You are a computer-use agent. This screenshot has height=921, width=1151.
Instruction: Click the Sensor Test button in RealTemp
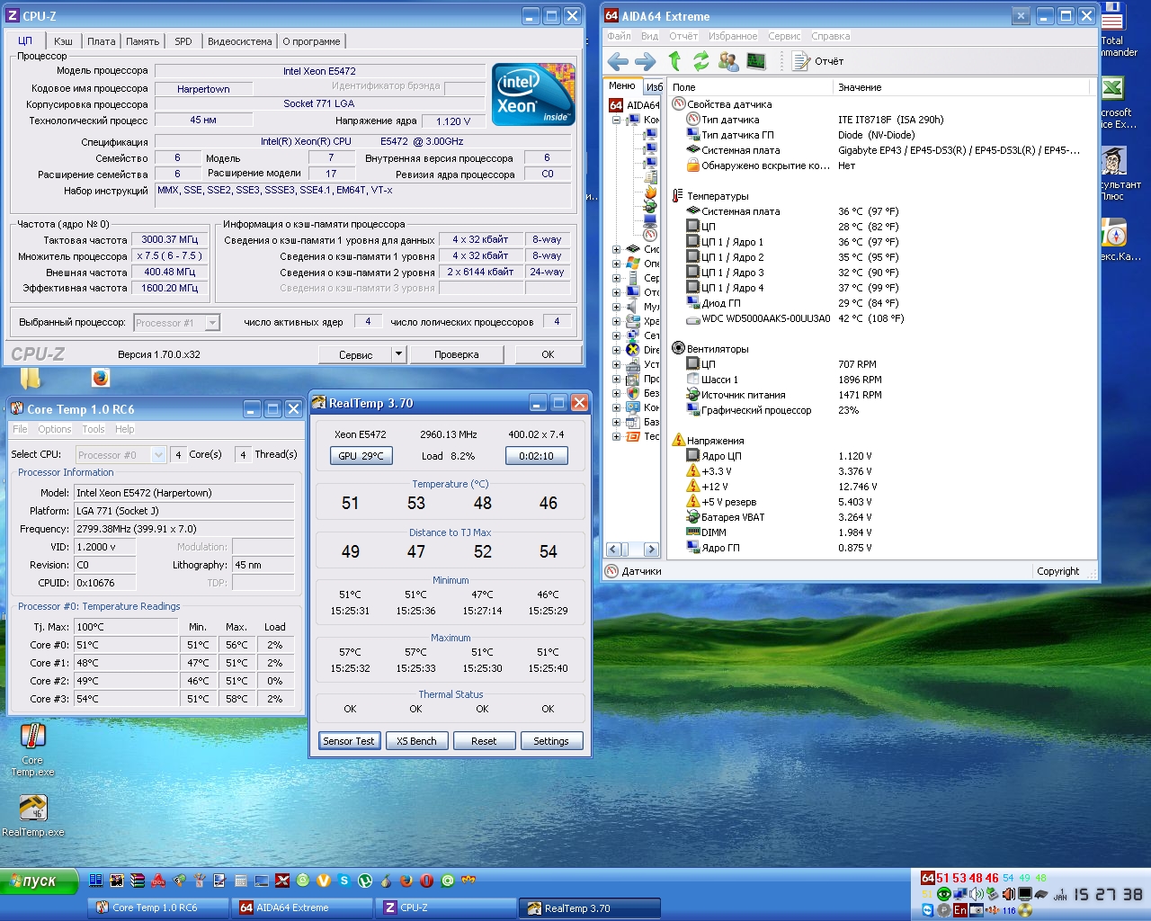point(349,741)
